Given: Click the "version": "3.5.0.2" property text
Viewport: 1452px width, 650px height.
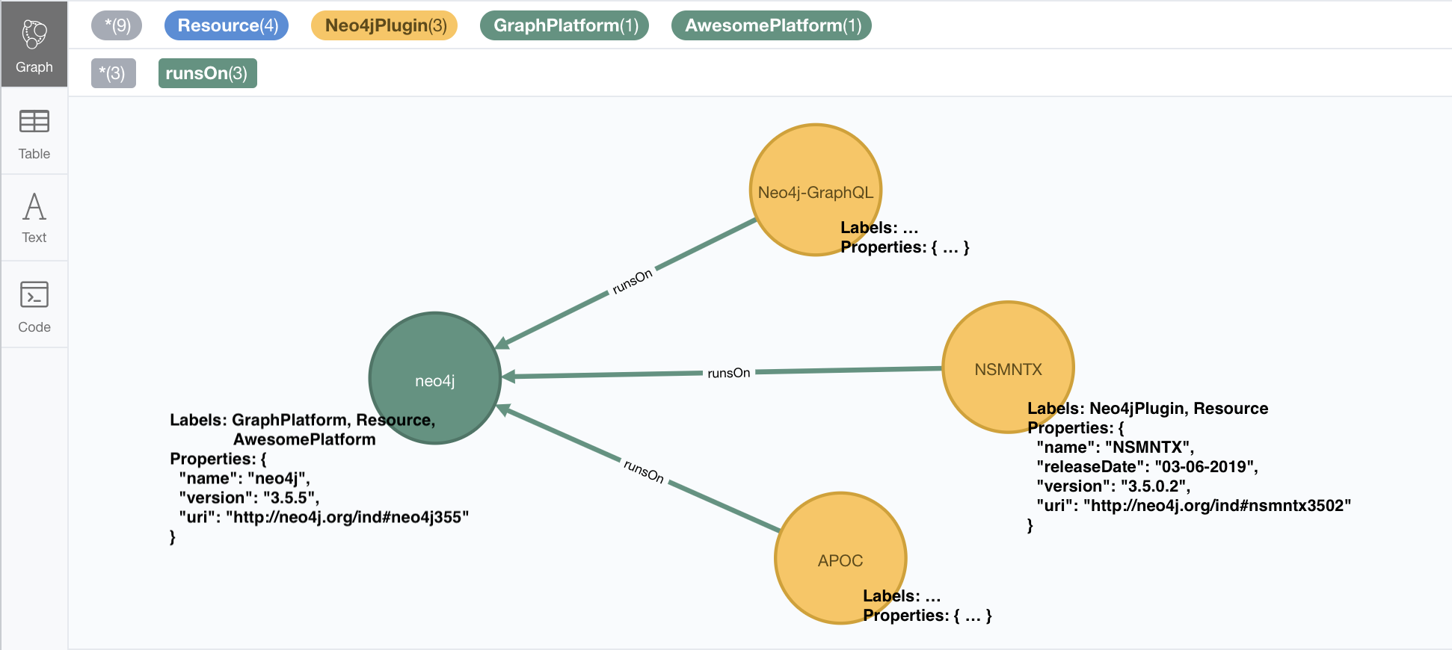Looking at the screenshot, I should [x=1113, y=486].
